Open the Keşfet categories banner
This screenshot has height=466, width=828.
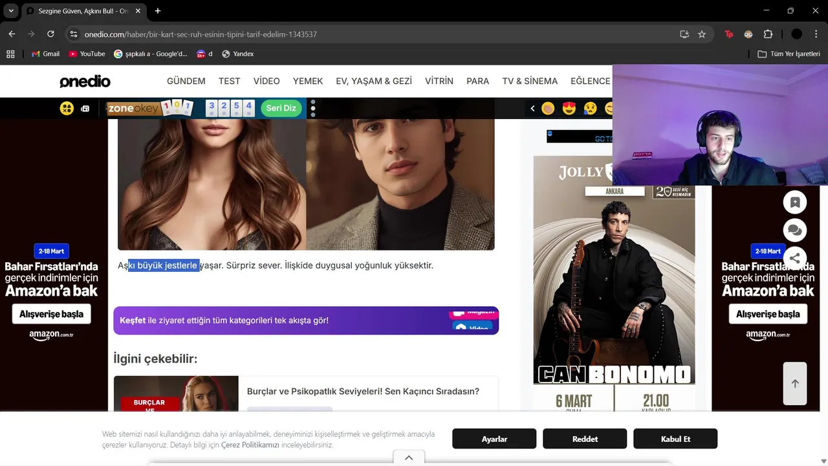[x=306, y=320]
